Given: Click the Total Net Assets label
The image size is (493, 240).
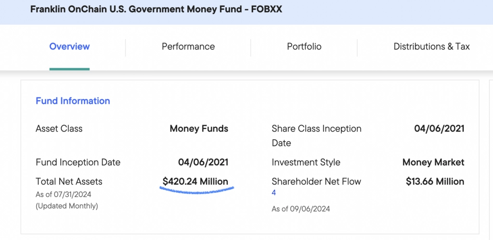Looking at the screenshot, I should click(x=69, y=181).
